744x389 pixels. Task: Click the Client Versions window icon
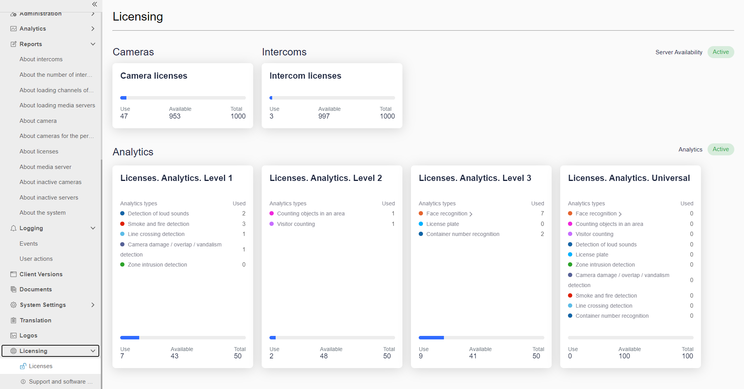coord(14,274)
